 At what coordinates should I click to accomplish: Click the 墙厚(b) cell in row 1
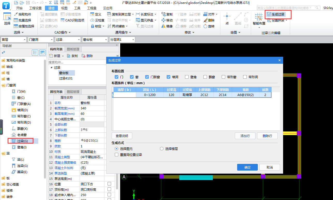pos(125,95)
